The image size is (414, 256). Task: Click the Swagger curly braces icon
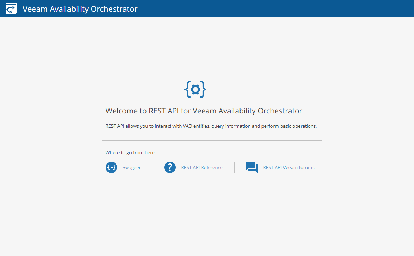(x=111, y=167)
